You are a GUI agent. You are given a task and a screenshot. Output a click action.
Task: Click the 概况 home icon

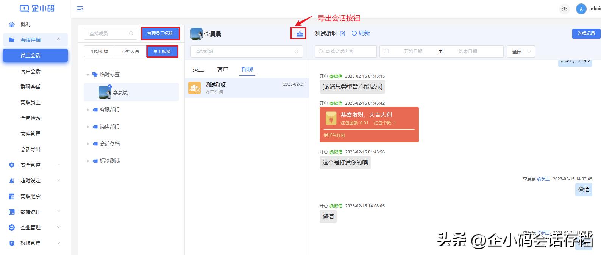(12, 24)
